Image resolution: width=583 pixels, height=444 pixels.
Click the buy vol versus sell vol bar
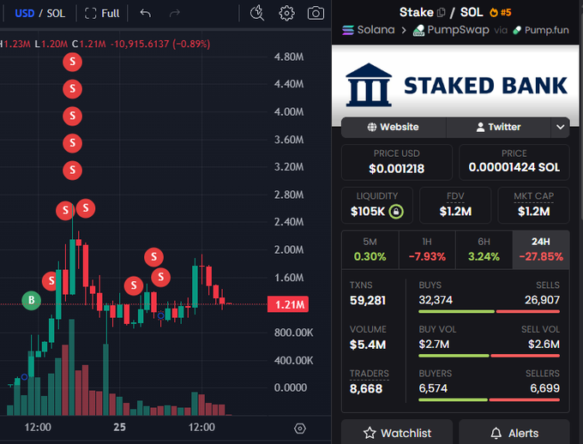pyautogui.click(x=489, y=356)
